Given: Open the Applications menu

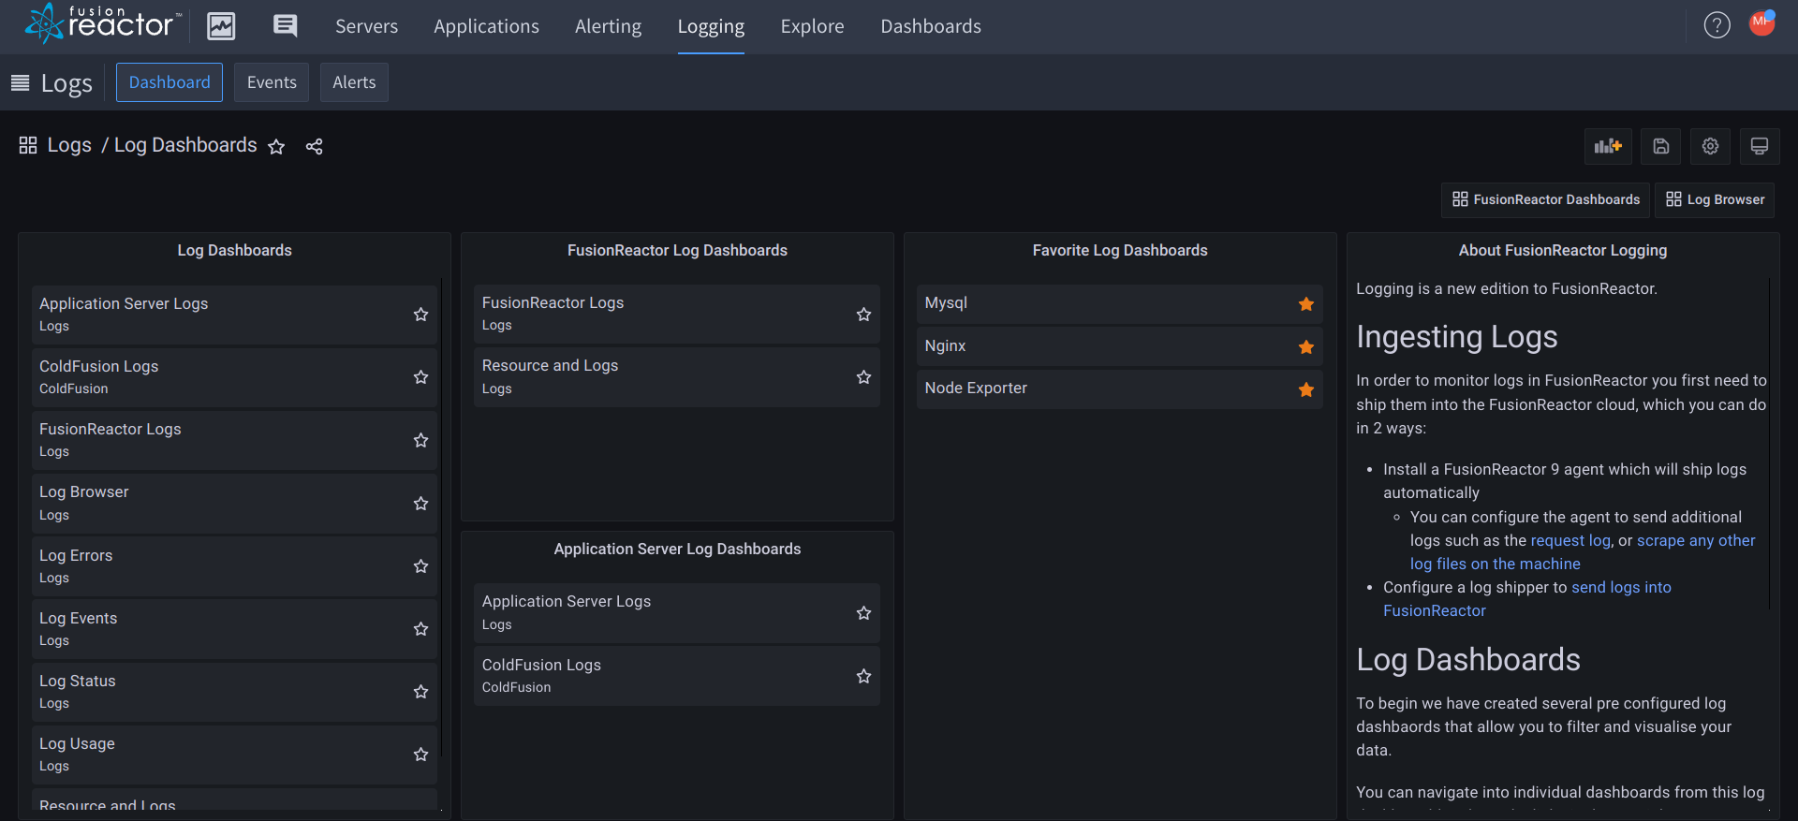Looking at the screenshot, I should [x=486, y=26].
